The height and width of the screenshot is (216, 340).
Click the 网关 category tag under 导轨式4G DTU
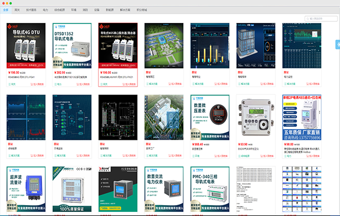click(x=14, y=83)
